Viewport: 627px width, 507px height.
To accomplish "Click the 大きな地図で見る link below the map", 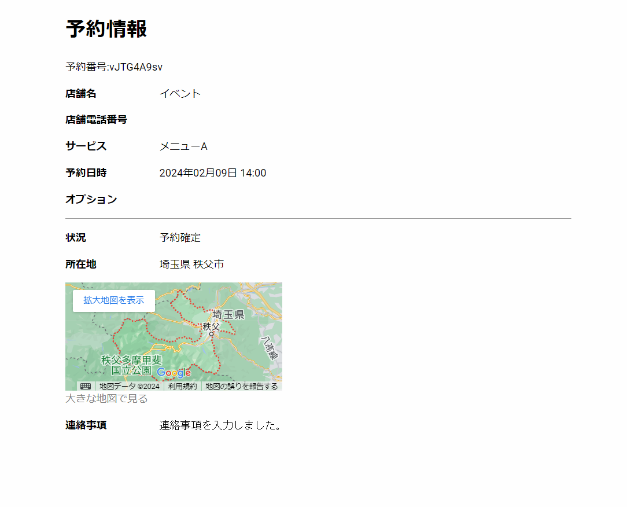I will 106,399.
